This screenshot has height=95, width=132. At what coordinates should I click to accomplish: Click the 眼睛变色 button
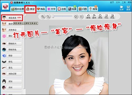click(14, 50)
